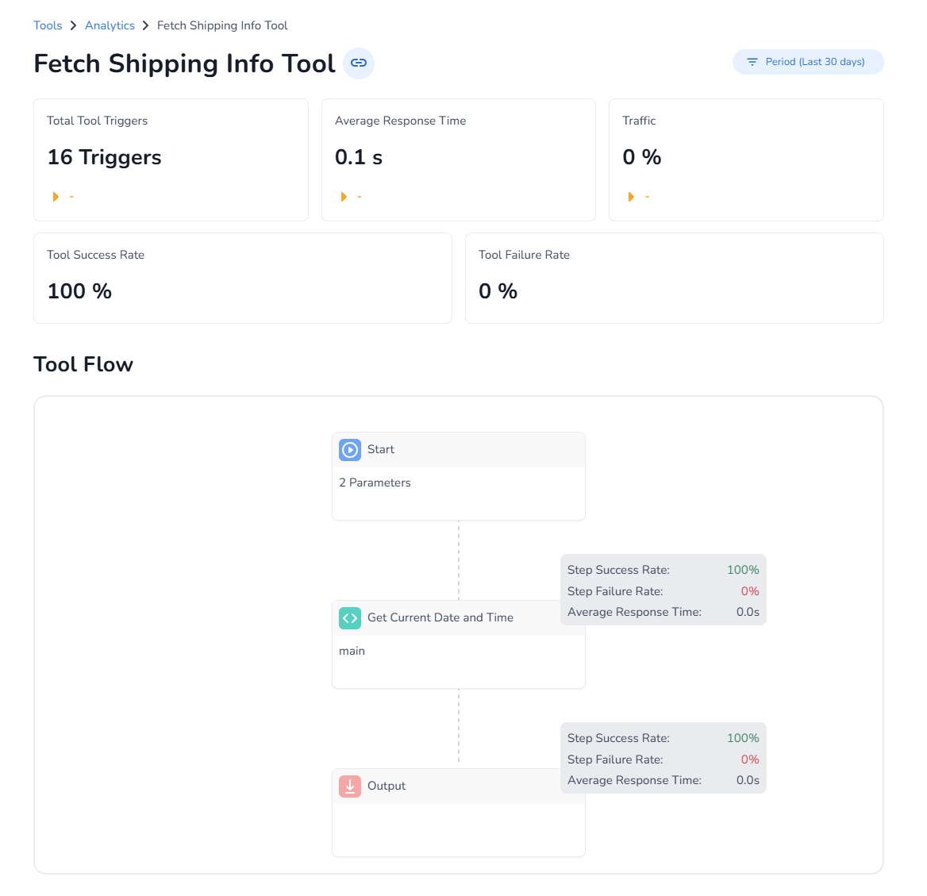Navigate to Analytics in the breadcrumb
The width and height of the screenshot is (927, 896).
coord(110,25)
